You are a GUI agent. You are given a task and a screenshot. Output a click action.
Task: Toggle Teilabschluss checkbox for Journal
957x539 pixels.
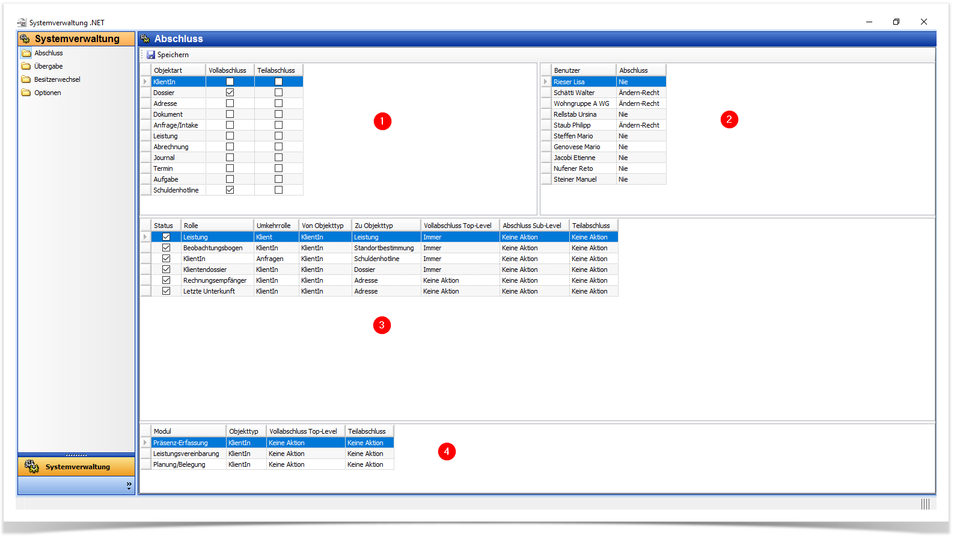point(278,158)
